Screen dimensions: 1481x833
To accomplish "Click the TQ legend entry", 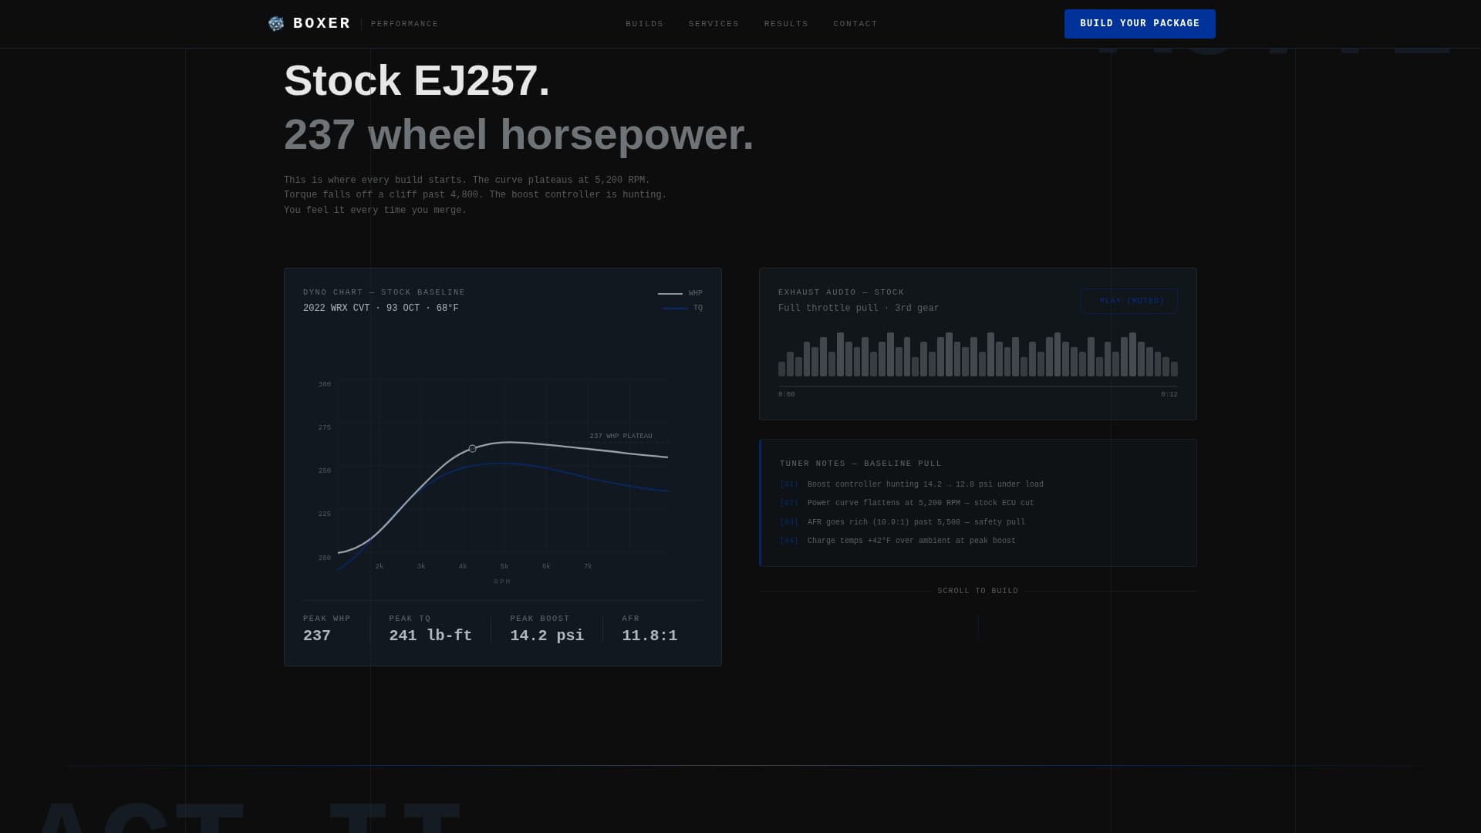I will 682,309.
